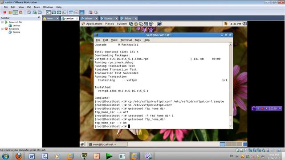Viewport: 285px width, 160px height.
Task: Click the Reset VM toolbar icon
Action: point(20,12)
